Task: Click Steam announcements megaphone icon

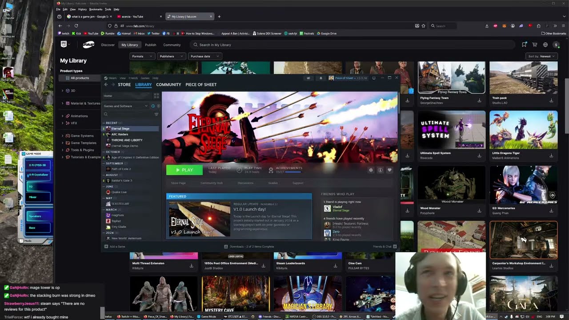Action: click(308, 78)
